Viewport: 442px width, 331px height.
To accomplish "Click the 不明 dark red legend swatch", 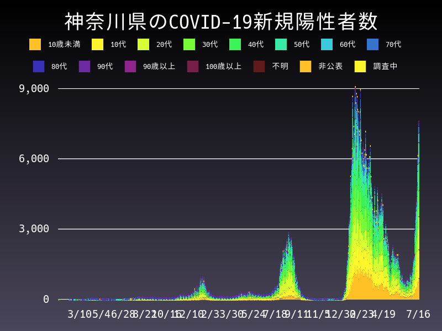I will pyautogui.click(x=259, y=66).
